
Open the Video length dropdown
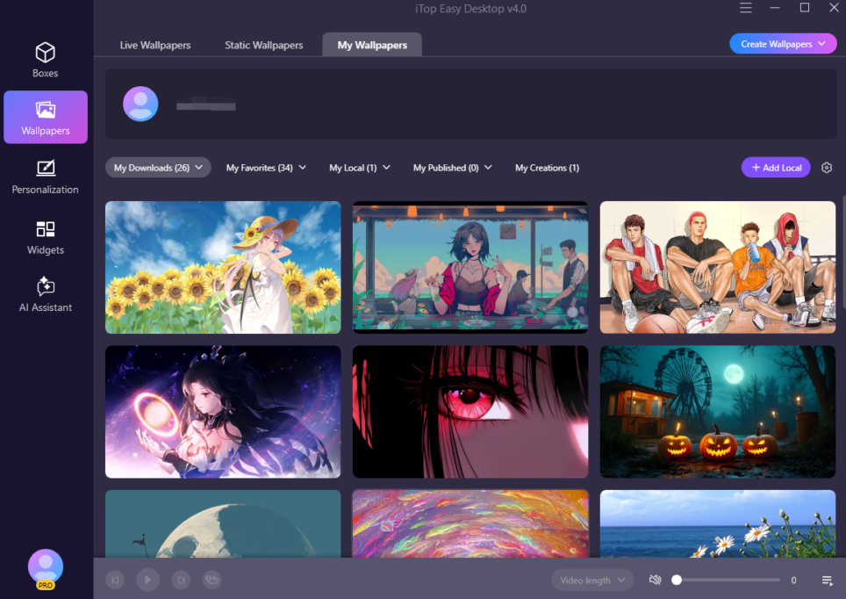tap(591, 580)
